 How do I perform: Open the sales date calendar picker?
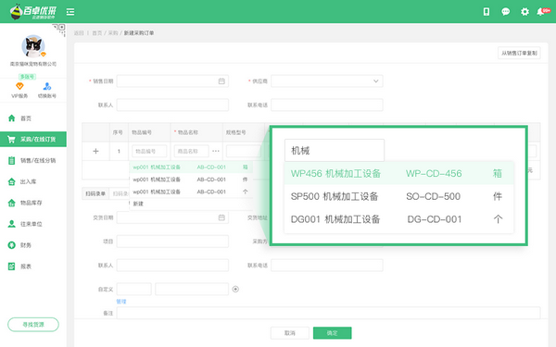221,81
